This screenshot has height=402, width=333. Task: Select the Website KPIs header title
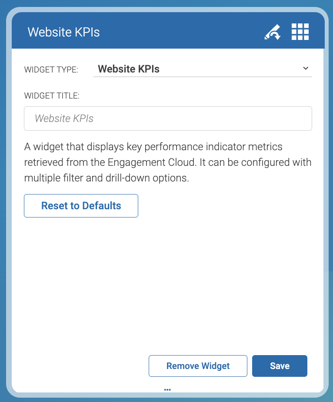click(x=63, y=32)
